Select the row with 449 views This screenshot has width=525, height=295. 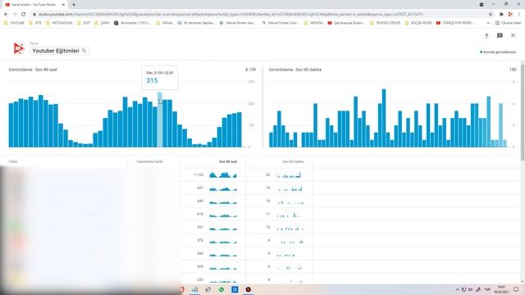(x=262, y=202)
